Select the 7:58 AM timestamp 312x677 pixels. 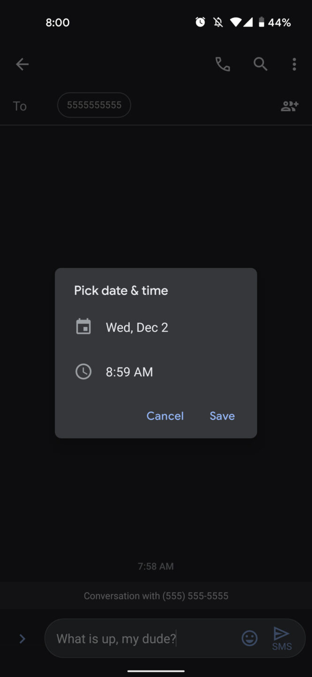(x=156, y=566)
